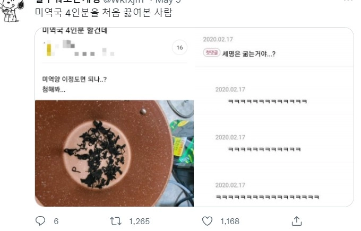361x231 pixels.
Task: Click the reply speech bubble icon
Action: point(40,221)
